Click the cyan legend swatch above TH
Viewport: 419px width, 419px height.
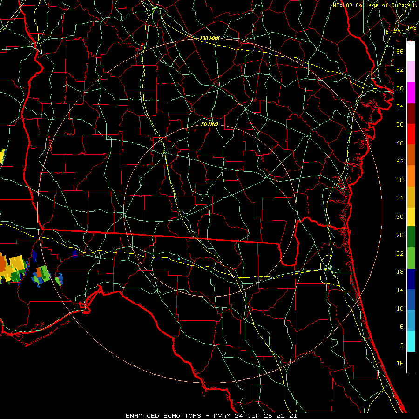pos(411,341)
